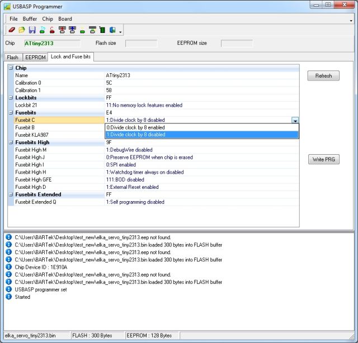Click 'EEPROM : 128 Bytes' in status bar

[149, 336]
